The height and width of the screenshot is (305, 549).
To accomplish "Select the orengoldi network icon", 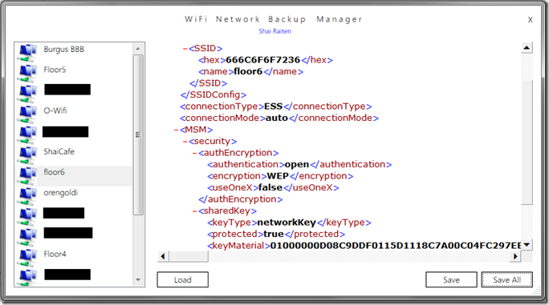I will point(27,195).
